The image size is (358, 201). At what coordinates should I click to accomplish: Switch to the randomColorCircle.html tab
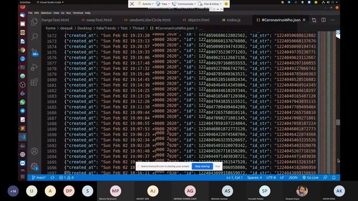tap(148, 20)
